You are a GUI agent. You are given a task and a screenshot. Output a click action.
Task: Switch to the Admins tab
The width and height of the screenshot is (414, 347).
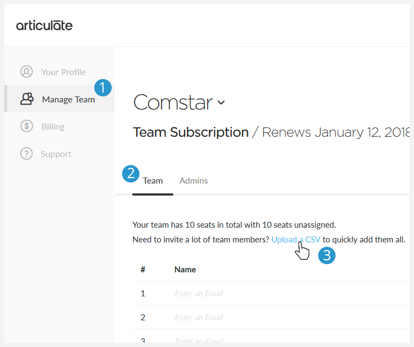tap(193, 181)
